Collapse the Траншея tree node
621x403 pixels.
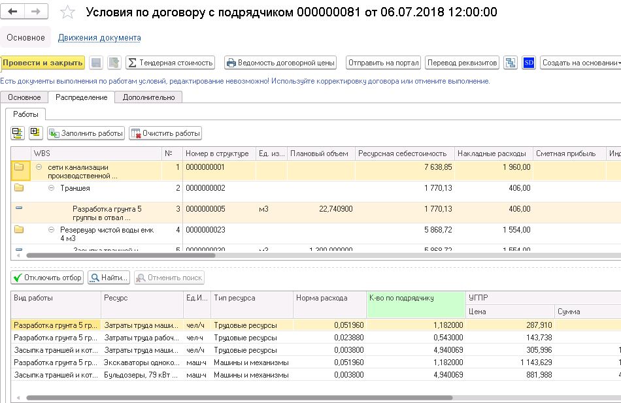point(52,188)
